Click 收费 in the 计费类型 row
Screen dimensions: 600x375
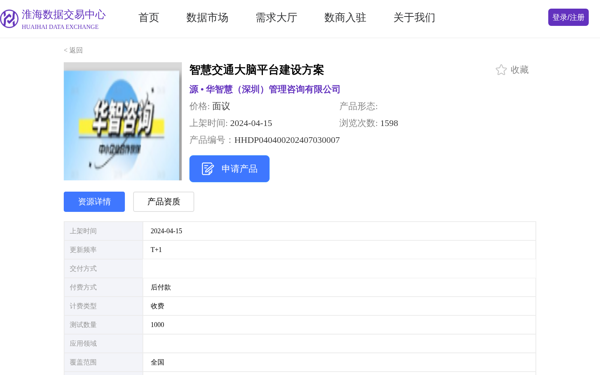[x=157, y=306]
